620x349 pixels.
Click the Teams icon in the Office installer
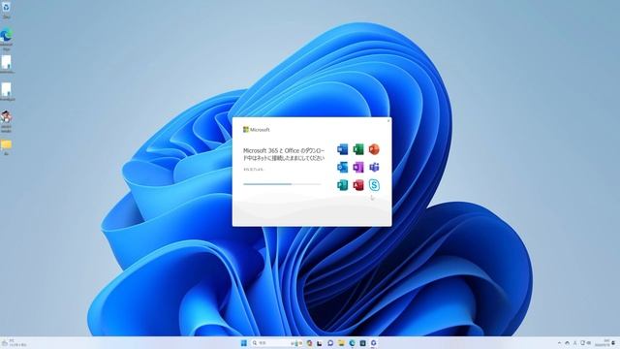(x=374, y=167)
